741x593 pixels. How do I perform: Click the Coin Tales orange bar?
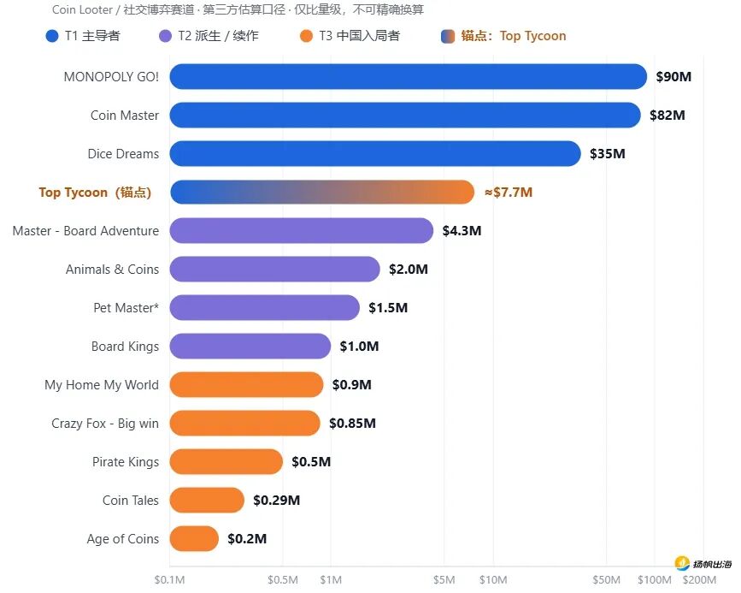click(x=207, y=501)
